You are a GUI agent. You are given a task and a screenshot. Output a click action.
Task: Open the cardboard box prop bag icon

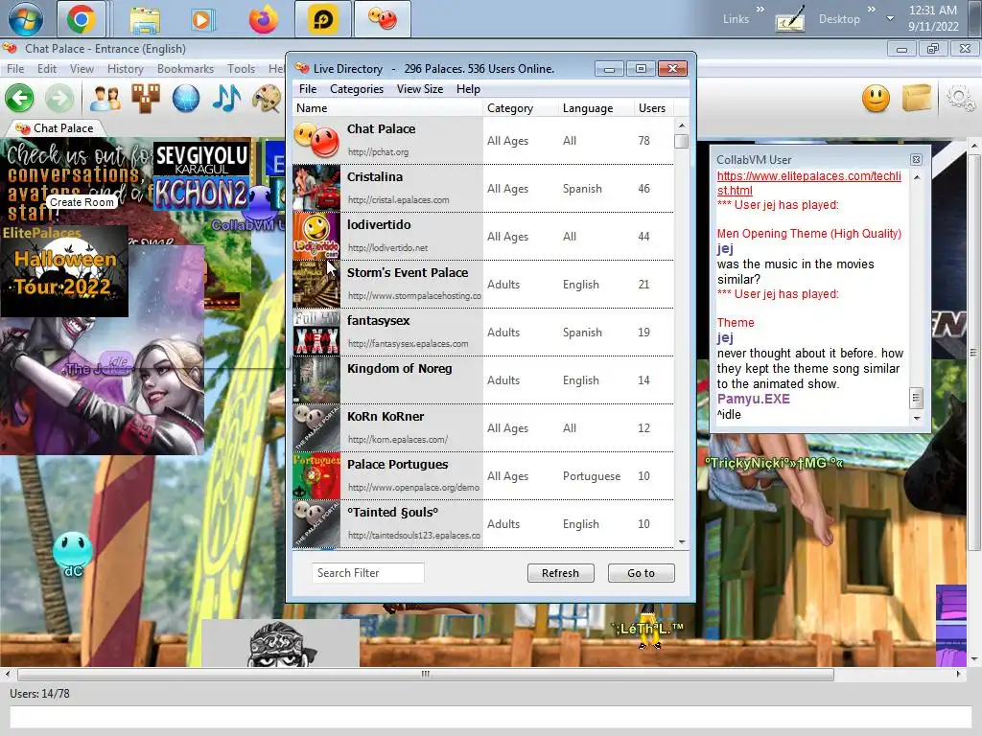point(917,99)
